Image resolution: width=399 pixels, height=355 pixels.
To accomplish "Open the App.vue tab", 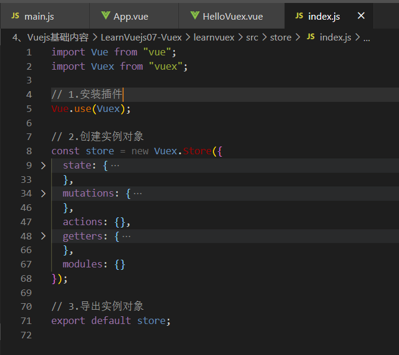I will point(130,16).
